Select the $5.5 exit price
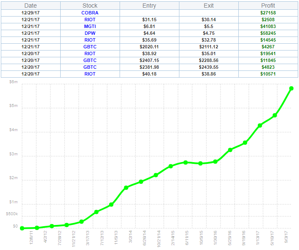 209,26
